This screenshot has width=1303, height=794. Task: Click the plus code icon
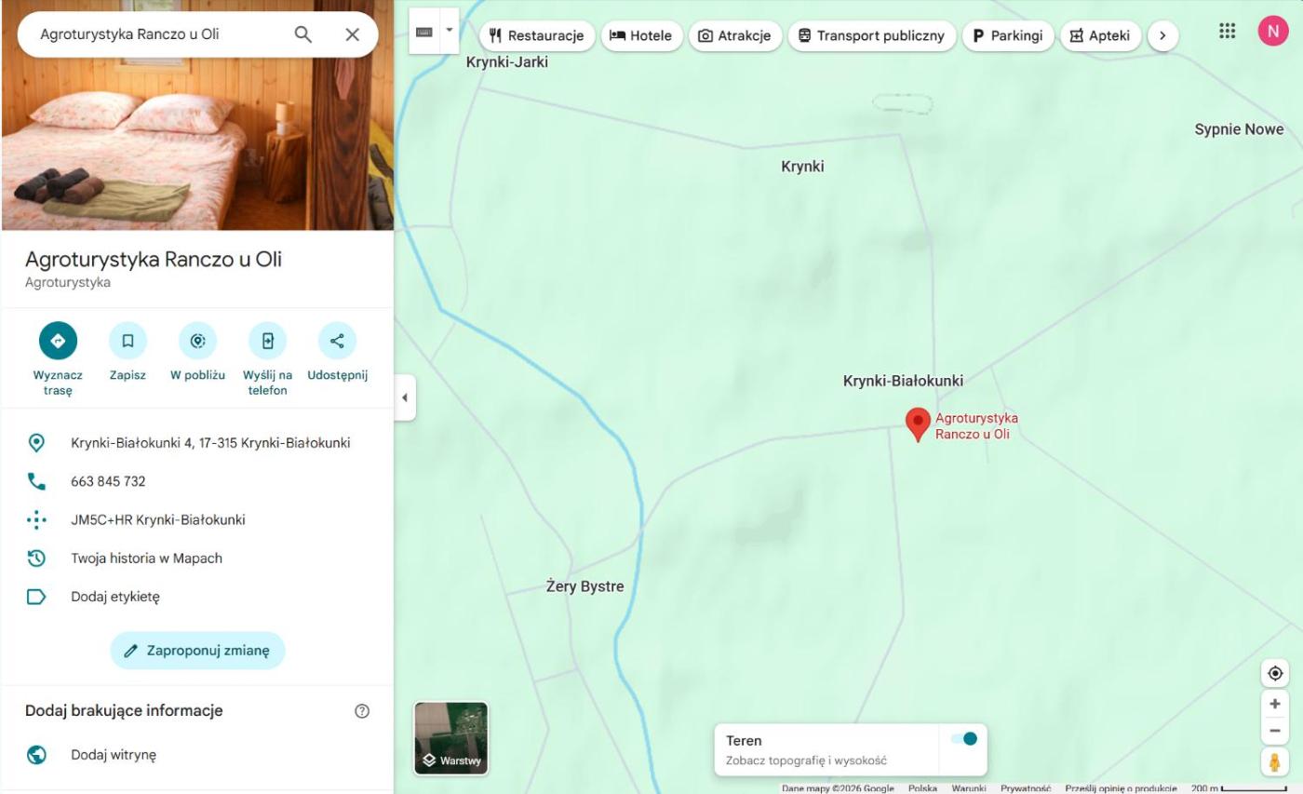[36, 519]
